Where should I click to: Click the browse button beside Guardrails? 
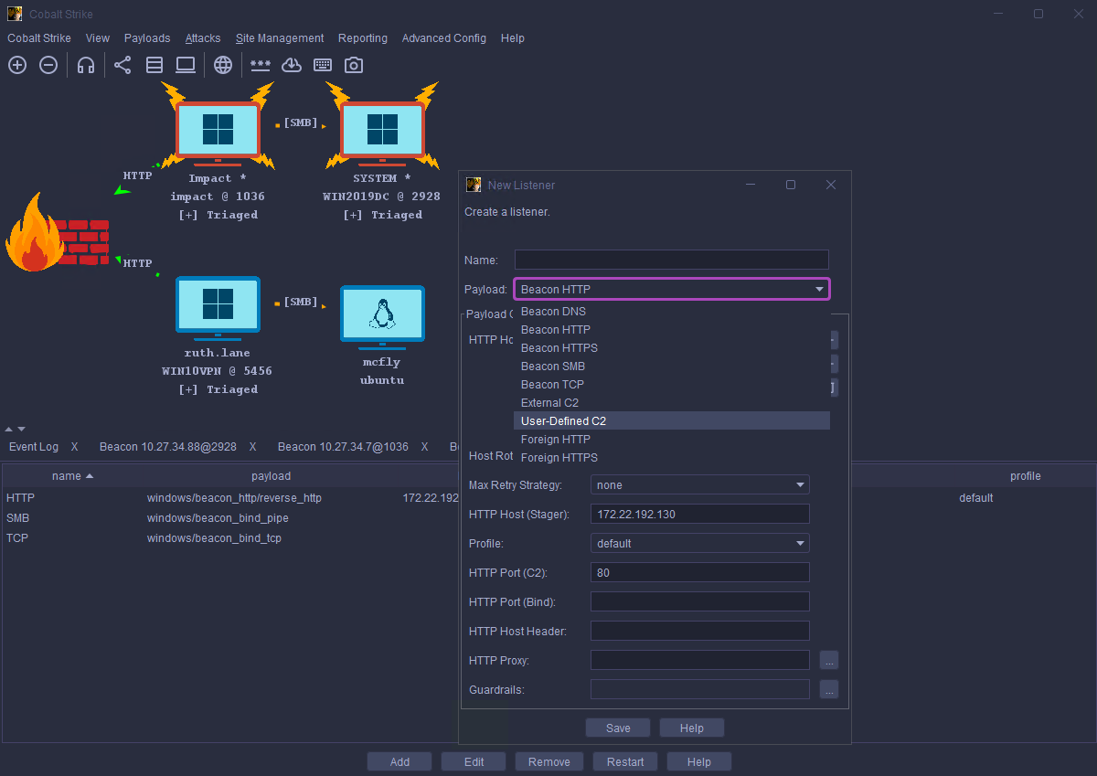828,690
